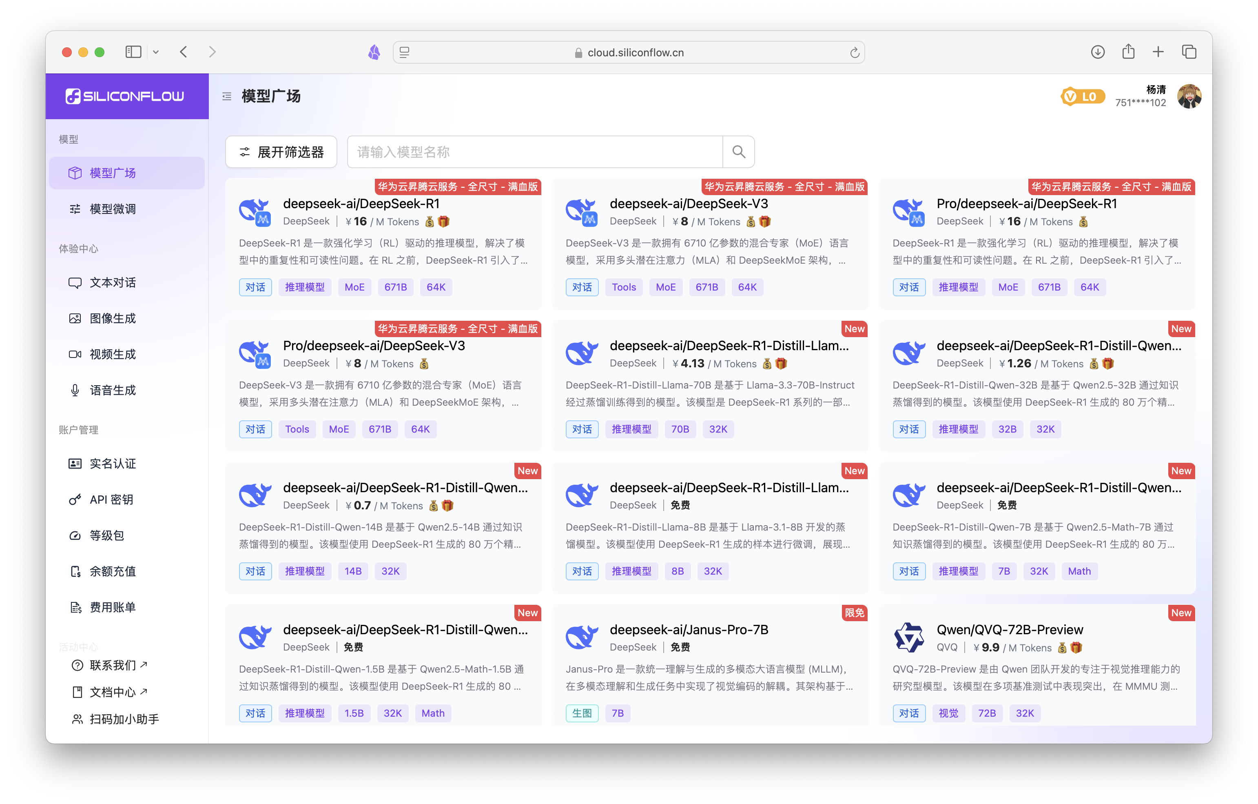Open the deepseek-ai/DeepSeek-R1 model card title
The image size is (1258, 804).
[361, 204]
